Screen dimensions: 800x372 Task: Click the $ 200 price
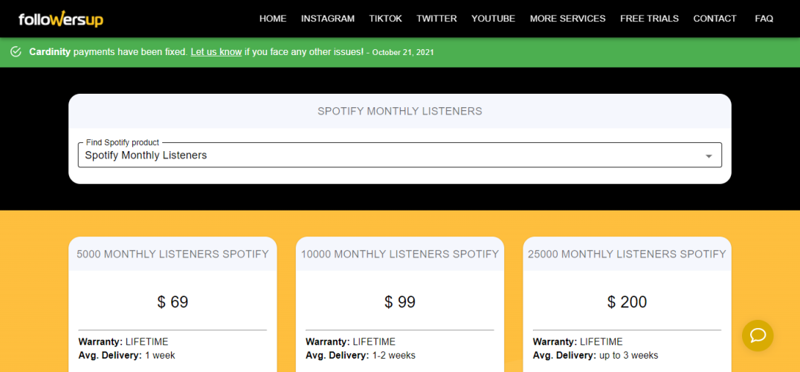pos(627,302)
